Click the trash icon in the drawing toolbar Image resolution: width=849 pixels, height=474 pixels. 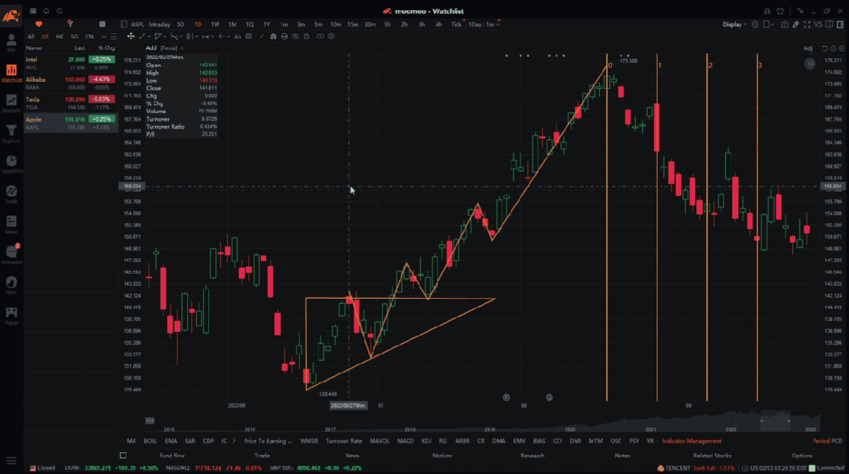tap(307, 36)
